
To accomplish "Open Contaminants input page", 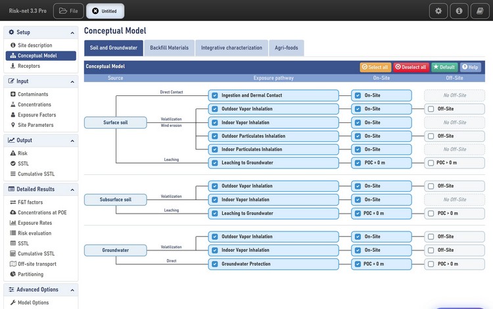I will pos(33,94).
